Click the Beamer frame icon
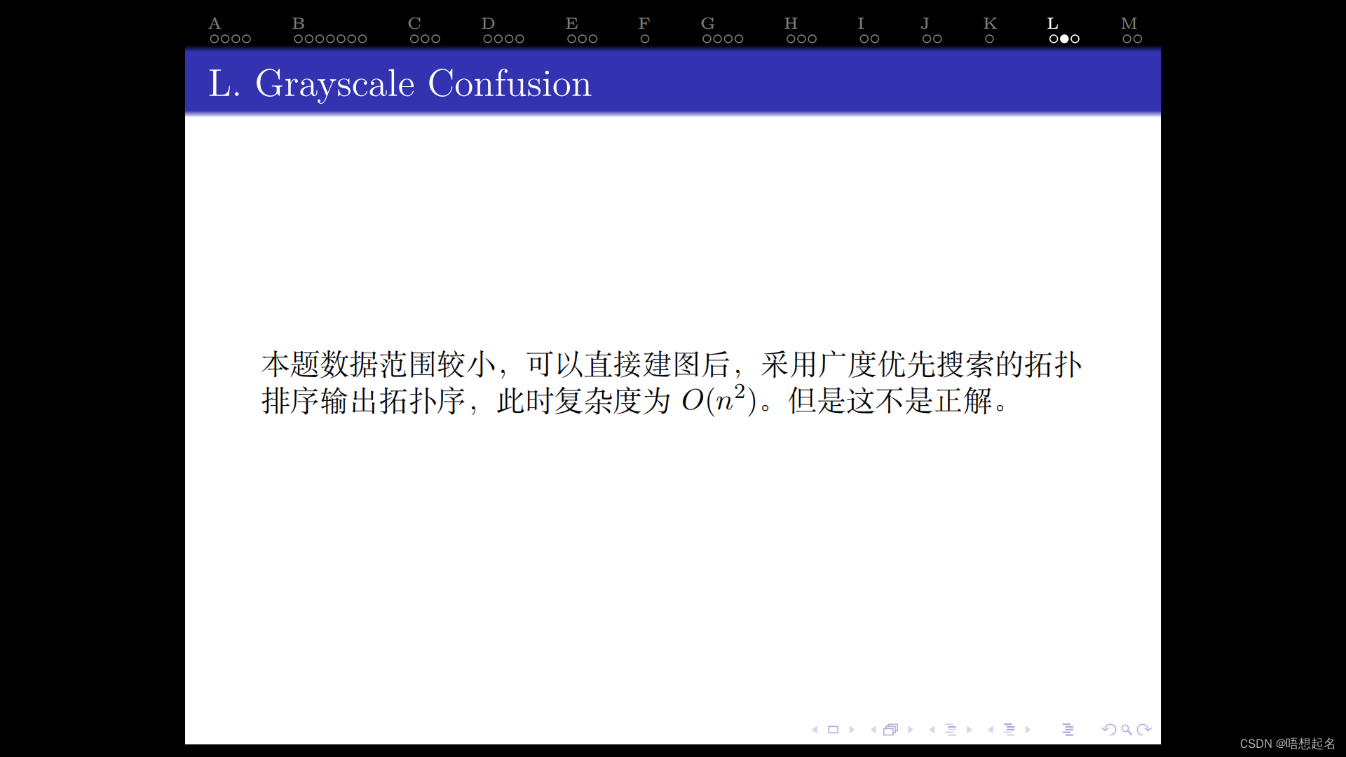 890,730
